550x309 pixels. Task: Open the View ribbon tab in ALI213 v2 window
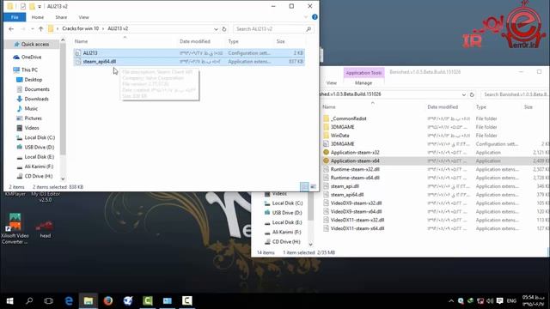tap(83, 17)
